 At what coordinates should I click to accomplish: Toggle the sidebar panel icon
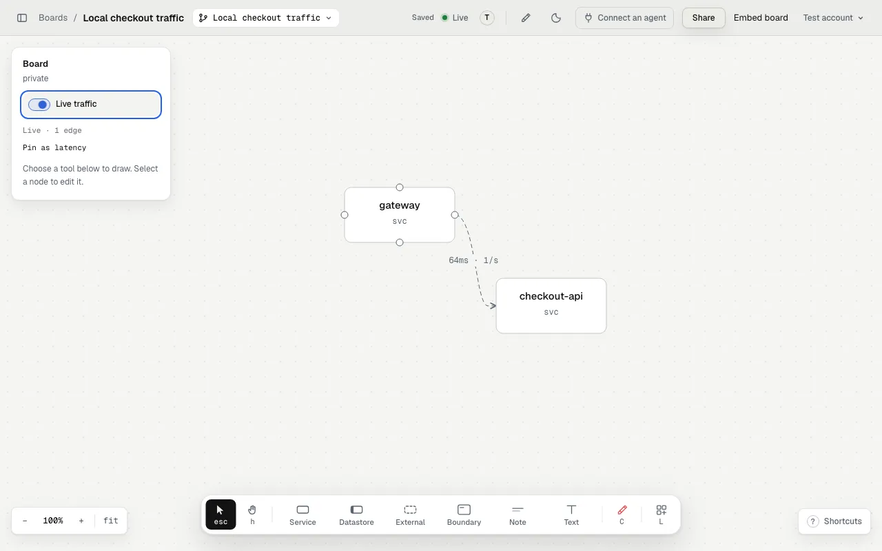coord(22,18)
